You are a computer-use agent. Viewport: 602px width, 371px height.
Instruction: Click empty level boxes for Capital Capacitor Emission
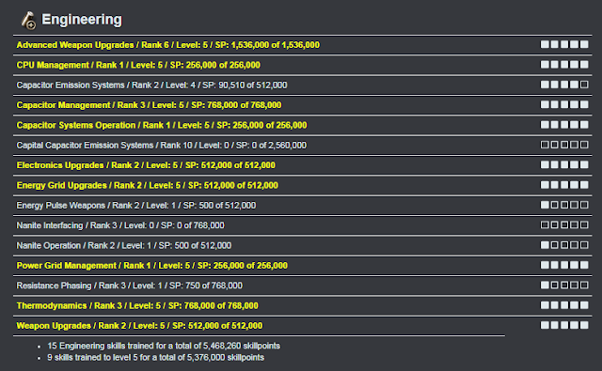[x=564, y=145]
